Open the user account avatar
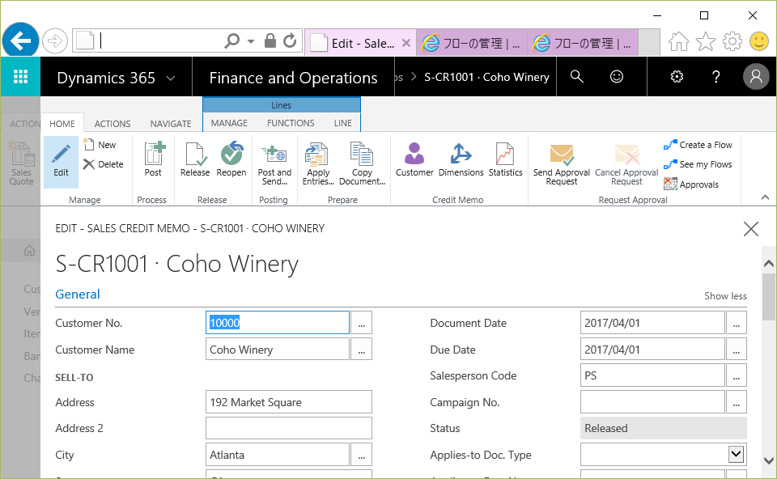The height and width of the screenshot is (479, 777). (756, 76)
